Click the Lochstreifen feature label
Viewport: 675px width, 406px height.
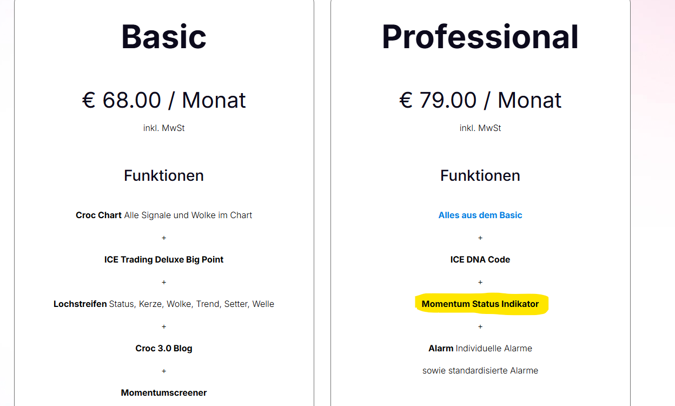point(80,304)
